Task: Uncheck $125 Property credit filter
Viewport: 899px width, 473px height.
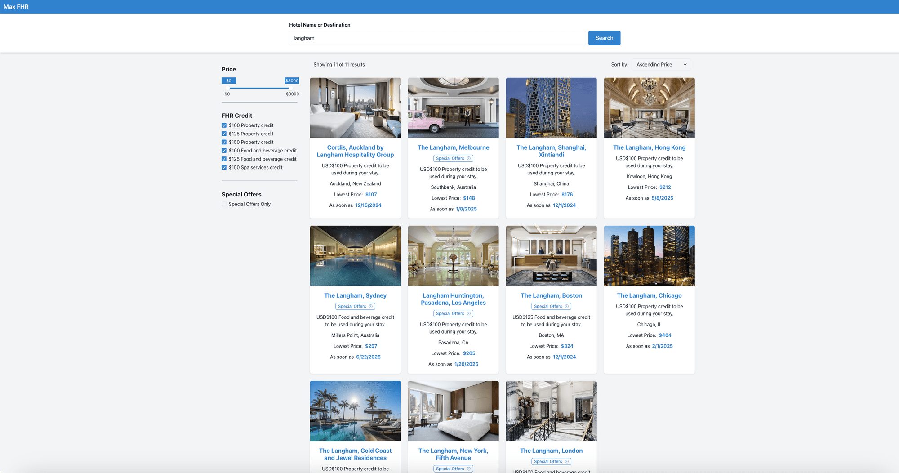Action: pos(224,134)
